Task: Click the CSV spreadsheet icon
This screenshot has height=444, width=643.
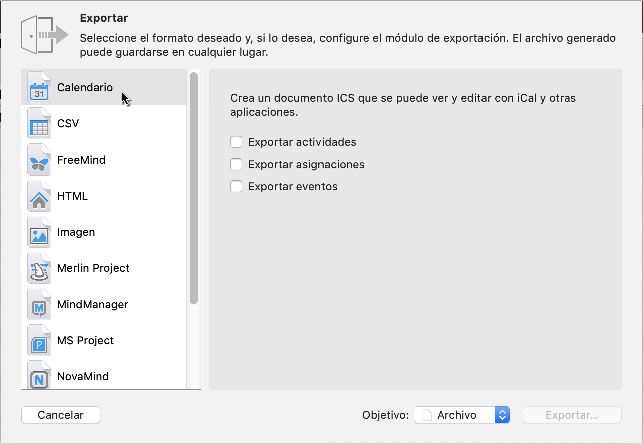Action: pos(39,123)
